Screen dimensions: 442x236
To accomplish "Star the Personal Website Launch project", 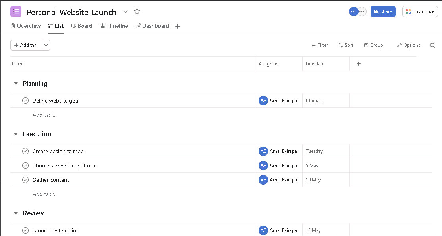I will [137, 11].
